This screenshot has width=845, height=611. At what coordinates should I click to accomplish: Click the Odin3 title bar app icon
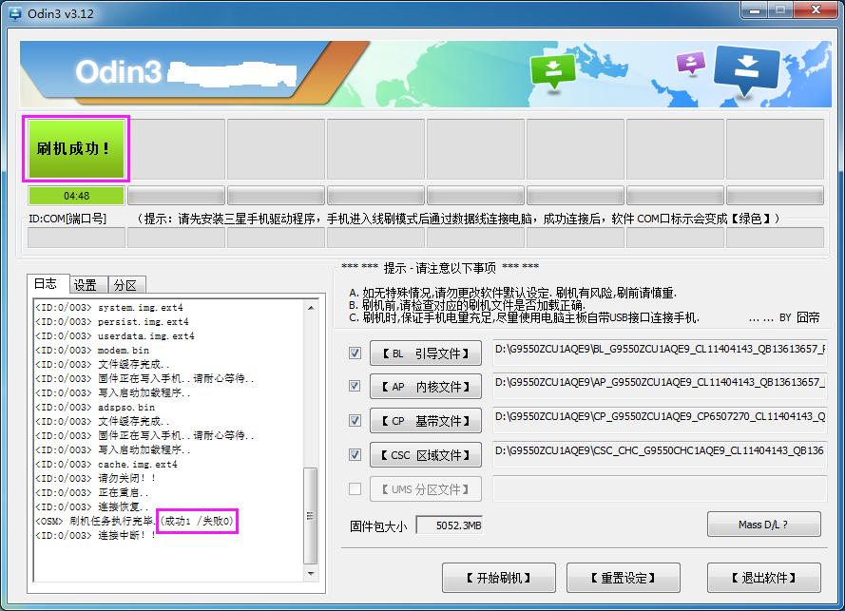(15, 13)
